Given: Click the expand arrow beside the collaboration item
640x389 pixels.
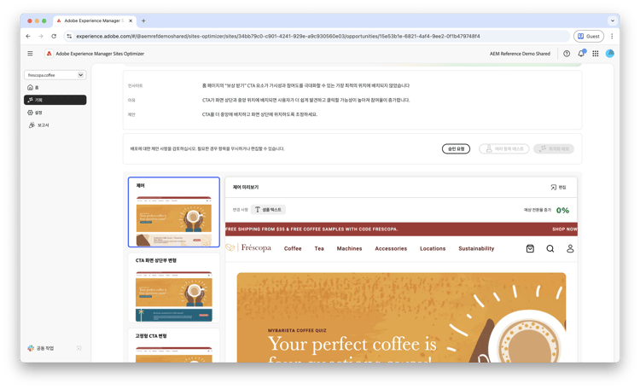Looking at the screenshot, I should point(79,348).
